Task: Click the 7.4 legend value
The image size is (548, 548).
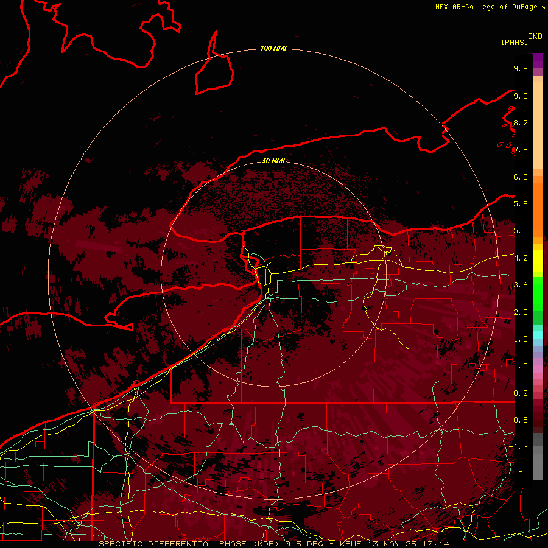Action: point(521,150)
